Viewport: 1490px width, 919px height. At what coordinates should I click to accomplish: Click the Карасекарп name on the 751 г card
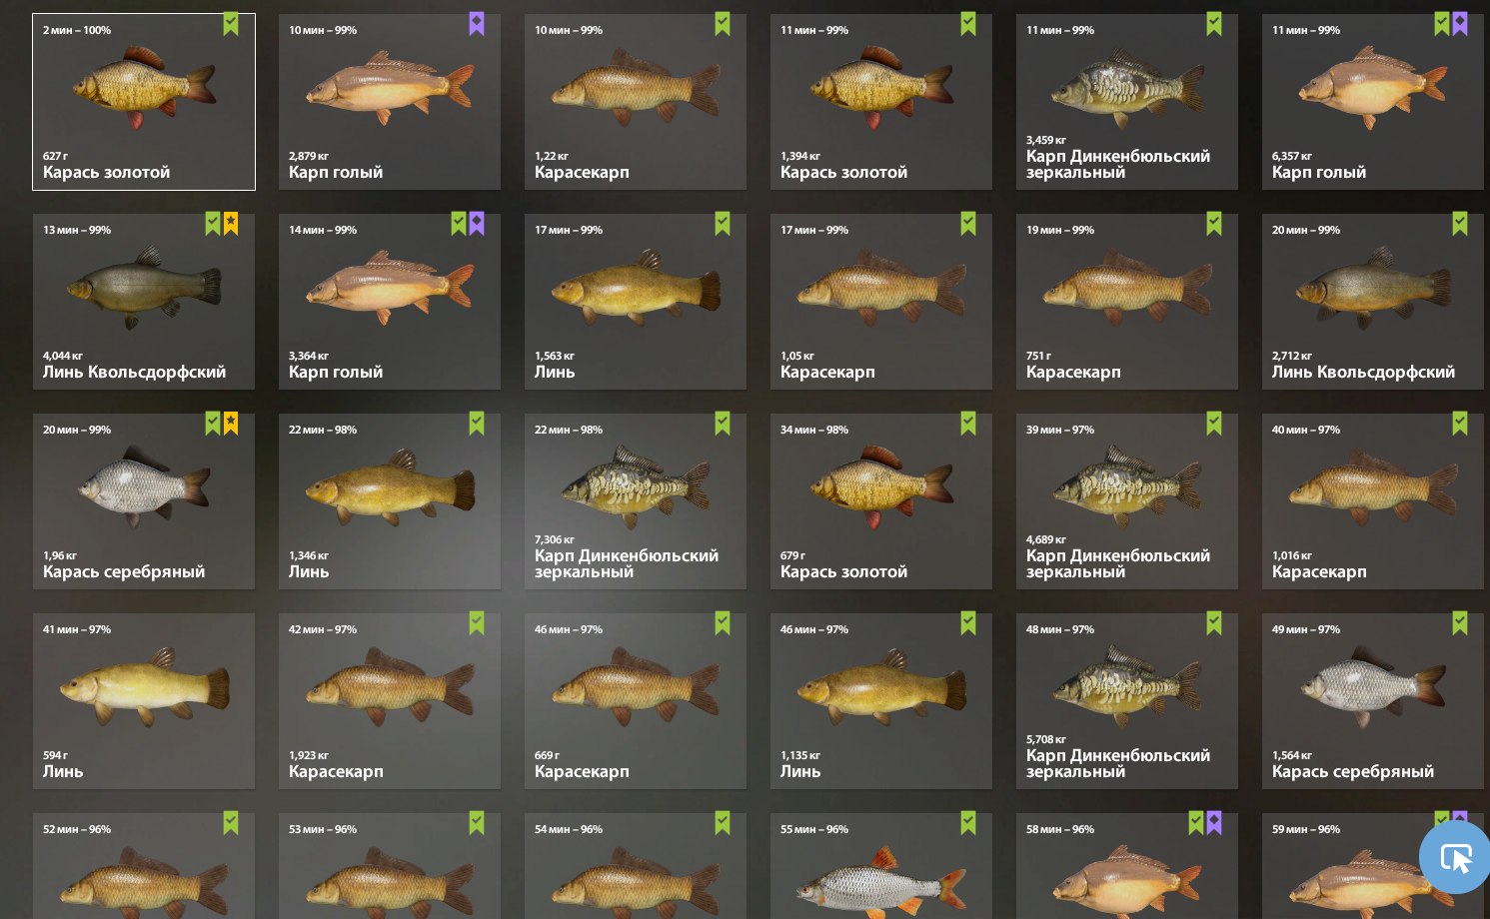tap(1073, 372)
